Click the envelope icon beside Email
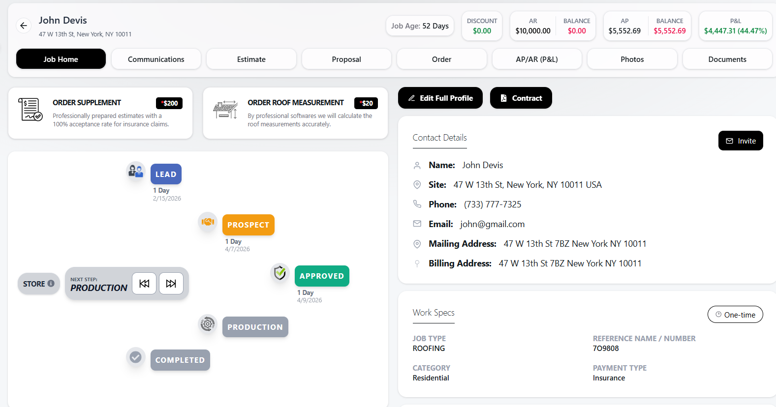 pos(417,224)
